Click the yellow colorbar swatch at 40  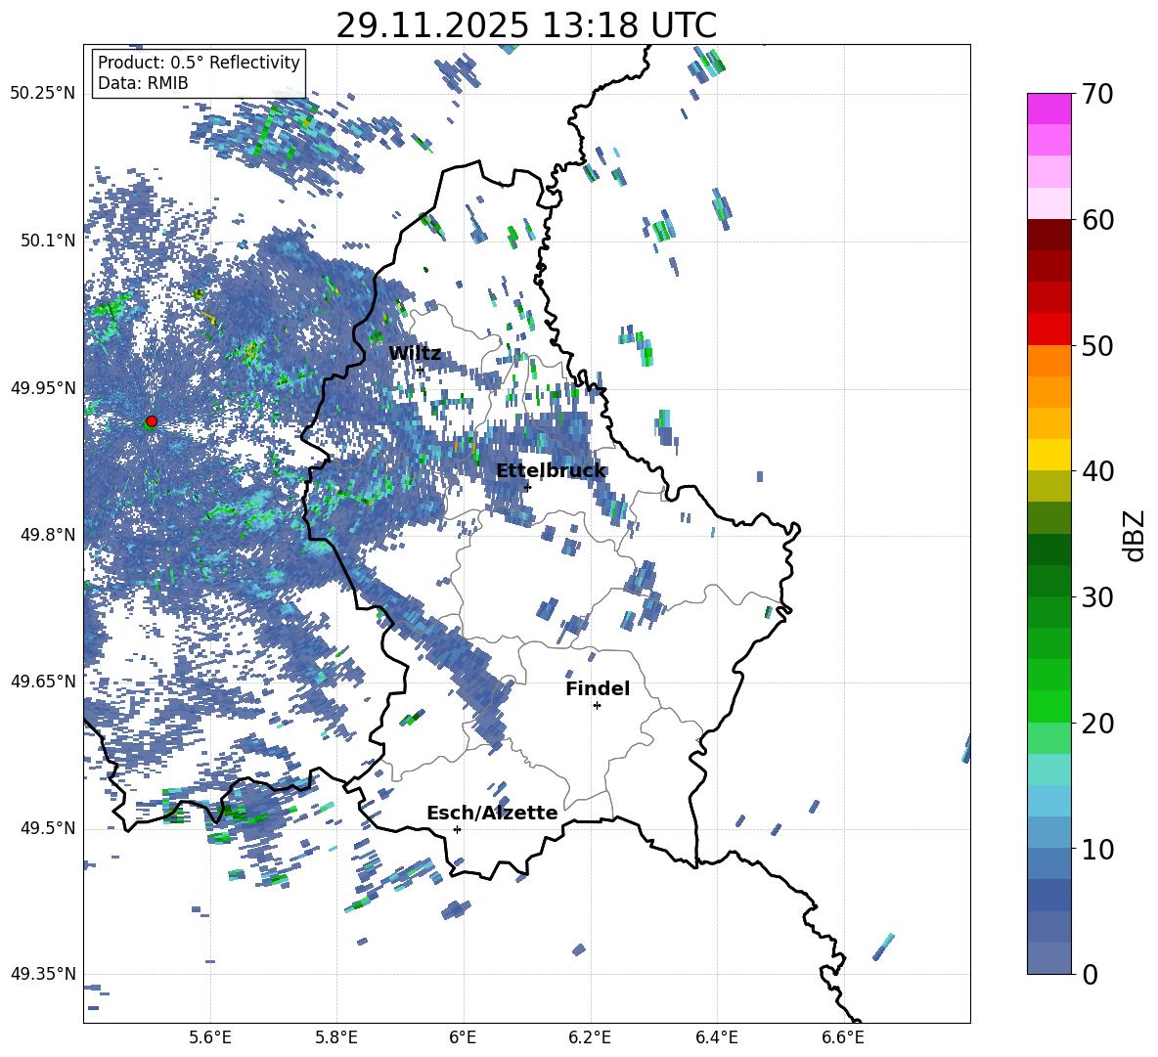click(1048, 455)
